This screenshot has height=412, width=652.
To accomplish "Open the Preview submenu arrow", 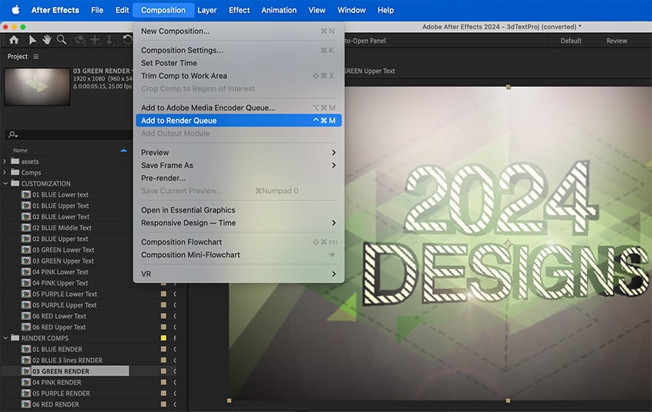I will pos(334,153).
